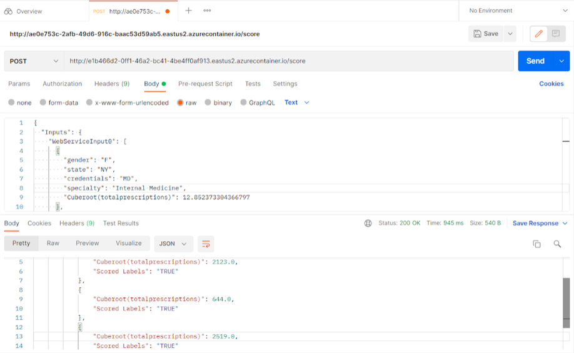Viewport: 574px width, 353px height.
Task: Change the POST method dropdown
Action: [34, 61]
